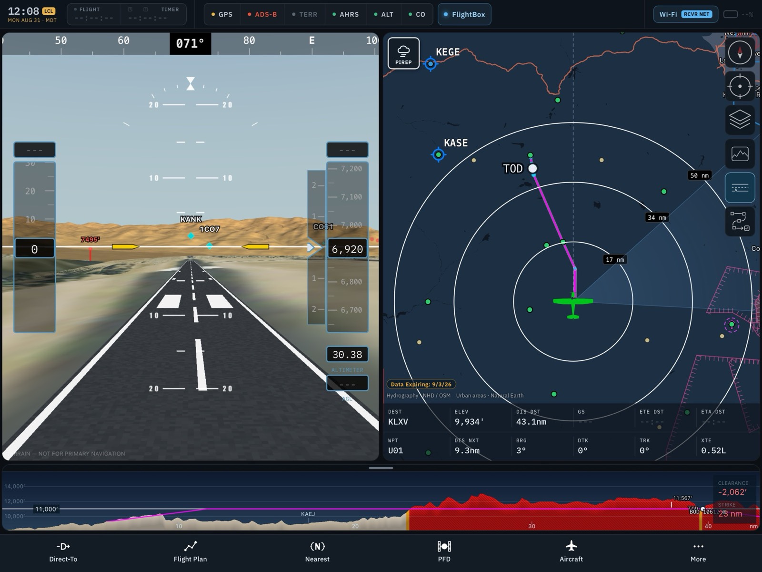Viewport: 762px width, 572px height.
Task: Tap the 11,000' altitude label on profile
Action: [x=46, y=509]
